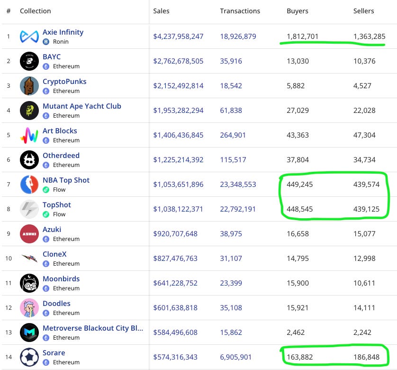Click the Ethereum icon under CryptoPunks
This screenshot has height=370, width=397.
[46, 91]
